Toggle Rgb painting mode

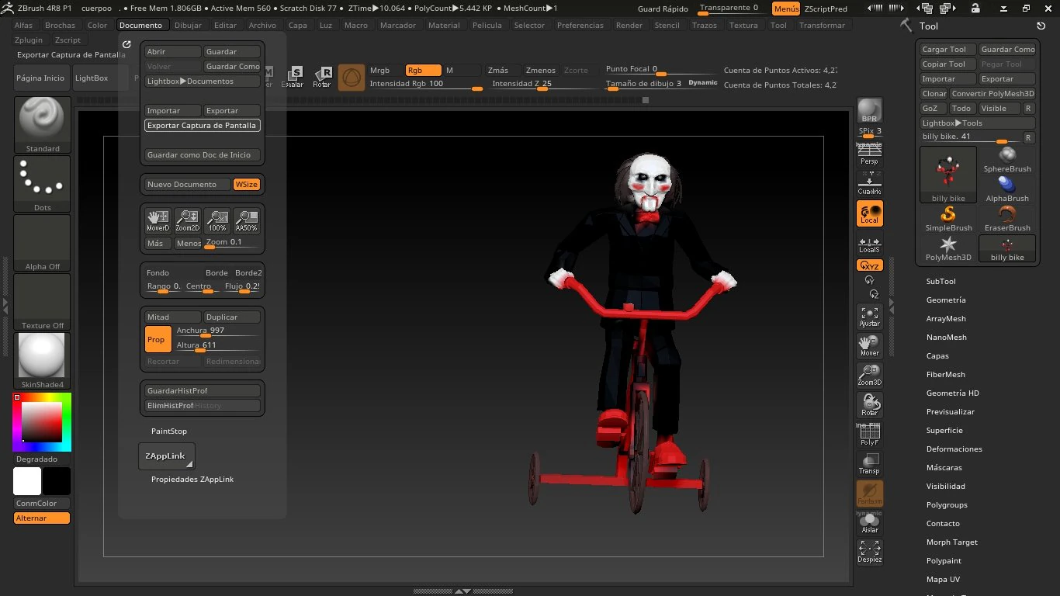(x=423, y=70)
